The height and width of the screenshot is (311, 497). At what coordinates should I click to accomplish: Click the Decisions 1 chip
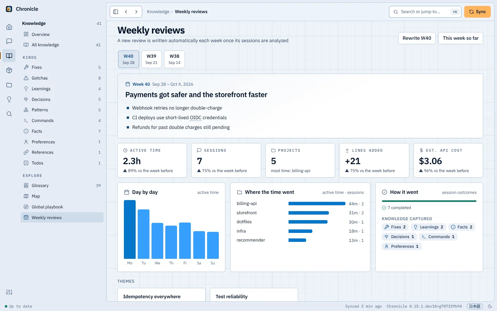(399, 237)
